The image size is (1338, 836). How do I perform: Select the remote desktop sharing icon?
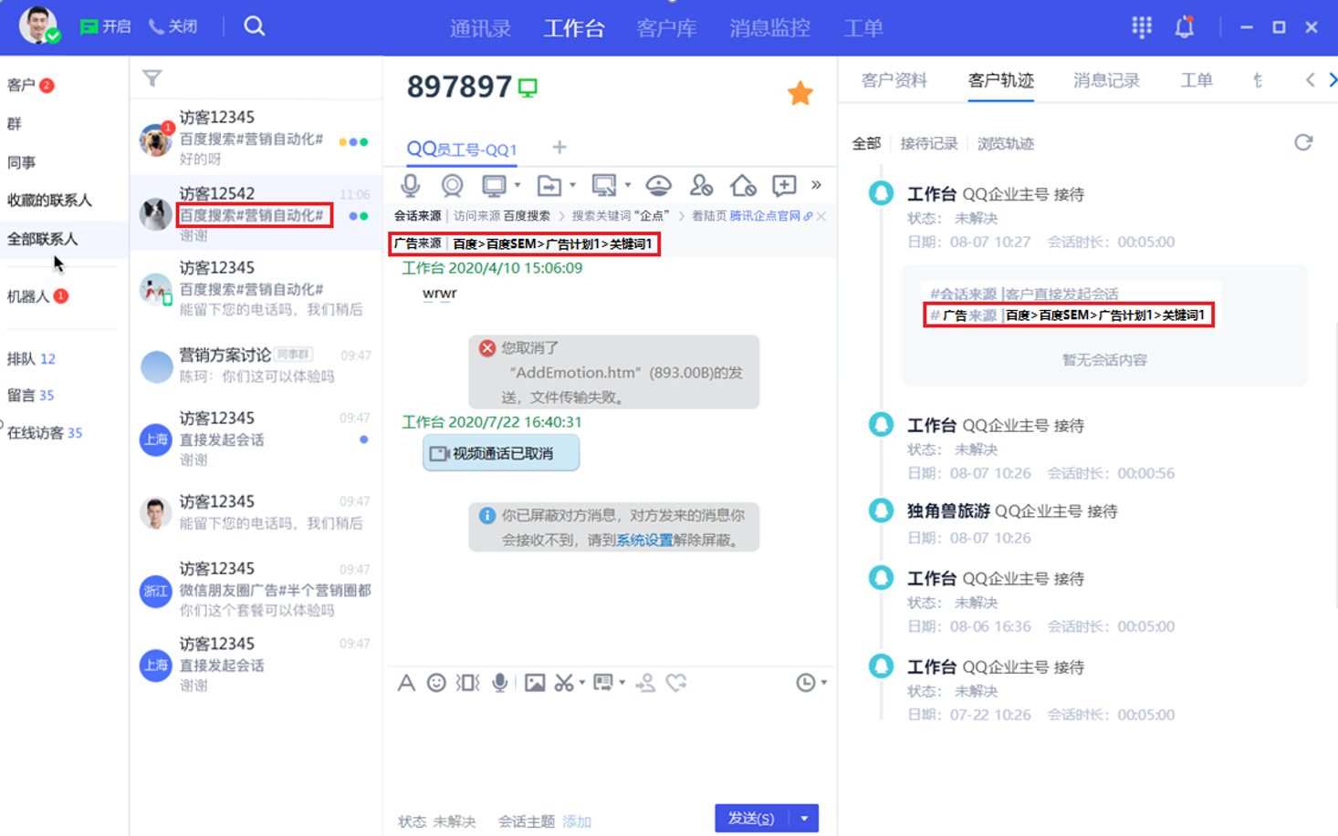[x=604, y=185]
